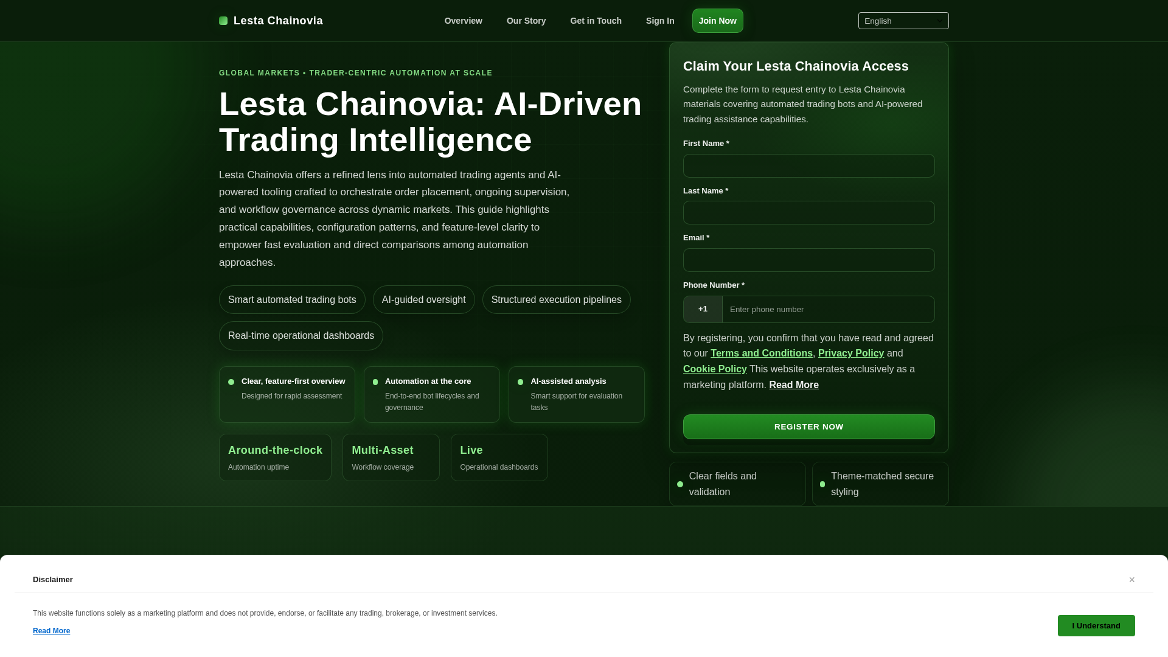Open the English language dropdown

tap(903, 21)
